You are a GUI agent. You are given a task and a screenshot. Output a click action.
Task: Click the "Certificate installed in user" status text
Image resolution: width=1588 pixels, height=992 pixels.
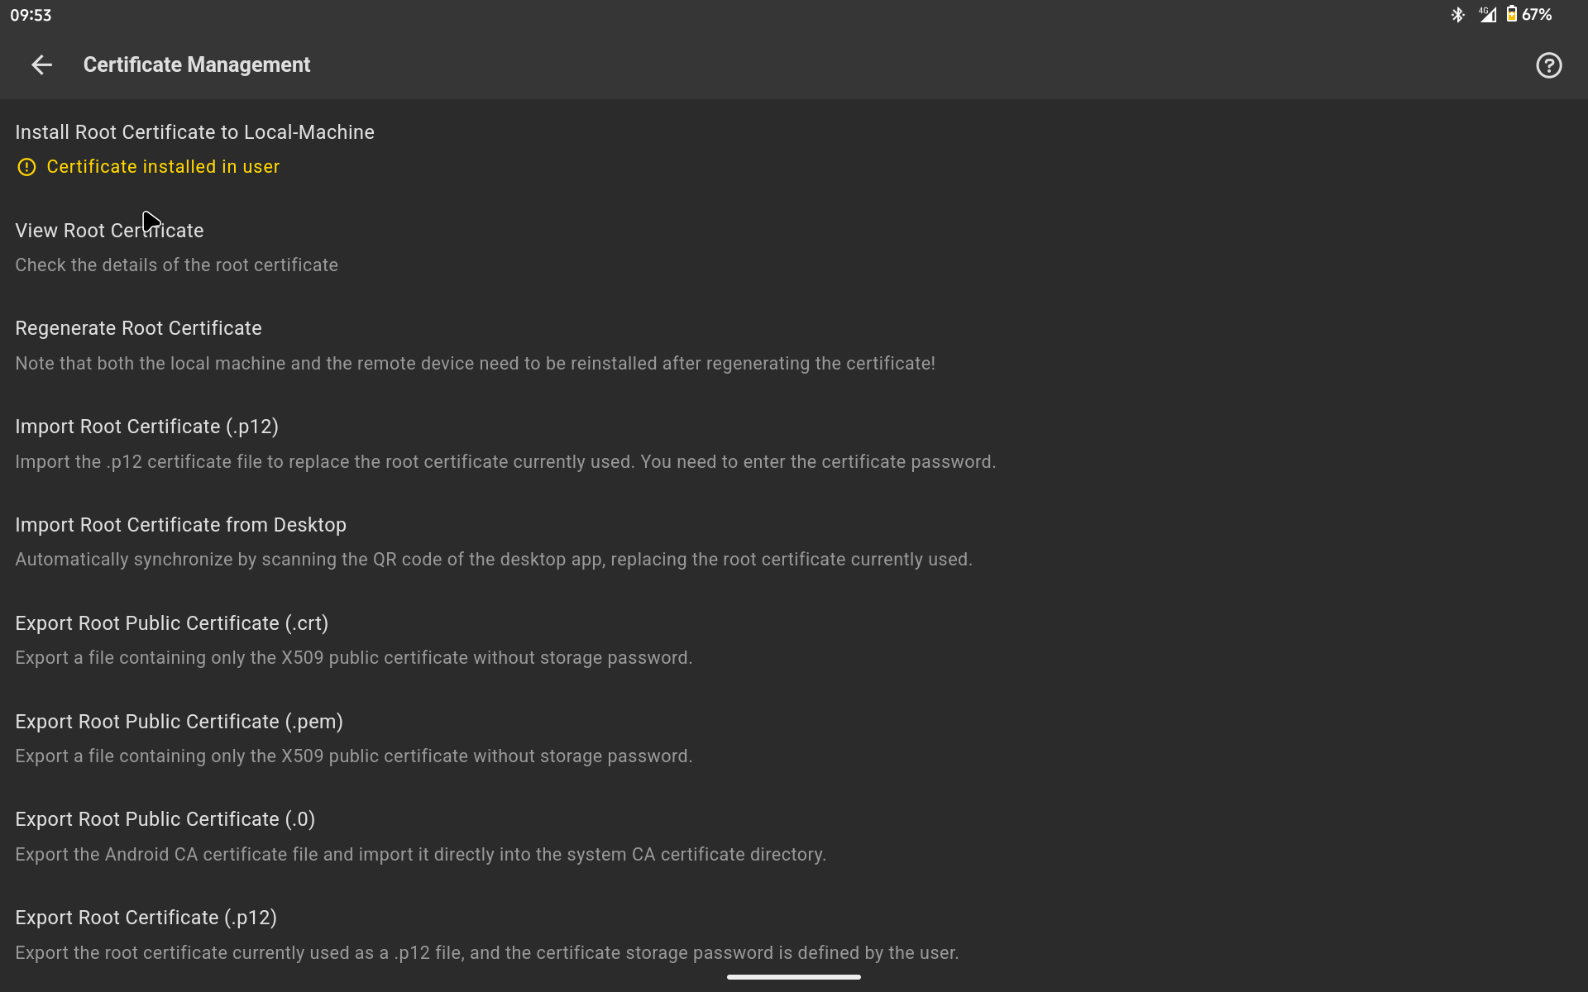[x=163, y=167]
